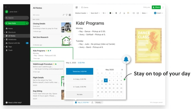Click the green Share button
The width and height of the screenshot is (192, 109).
(x=156, y=7)
